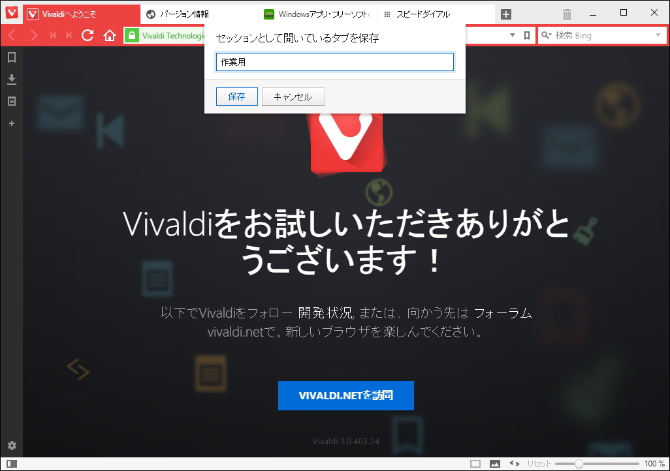Adjust the page zoom slider
670x471 pixels.
pos(578,463)
